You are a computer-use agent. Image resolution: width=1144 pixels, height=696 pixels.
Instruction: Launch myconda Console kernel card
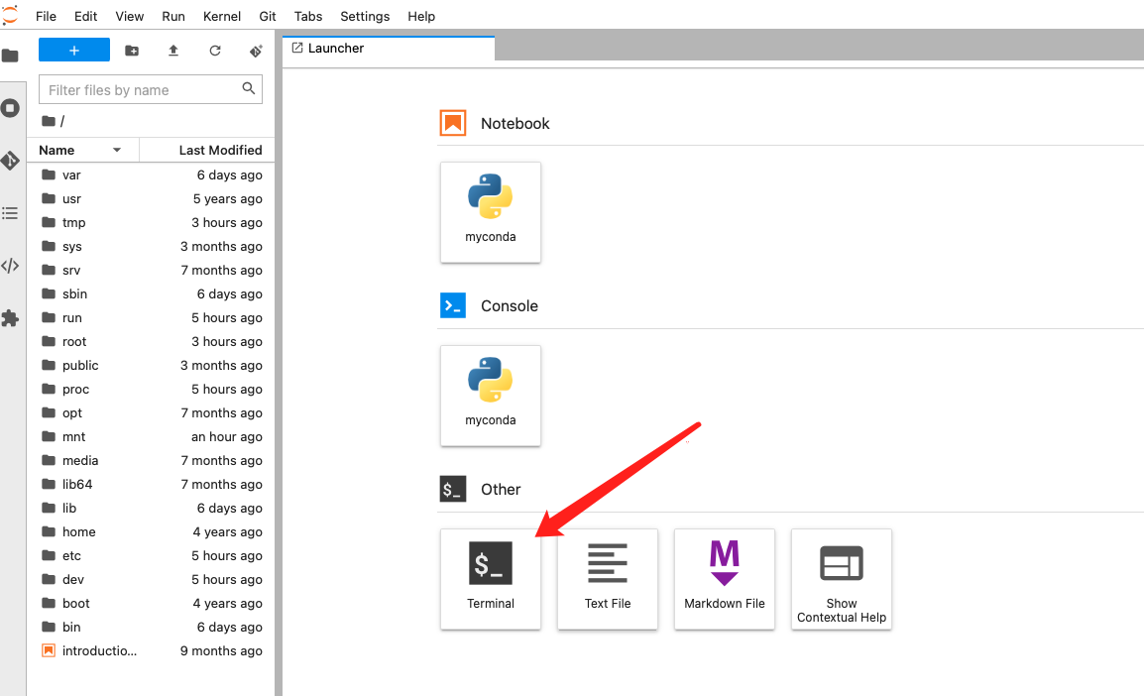click(491, 396)
